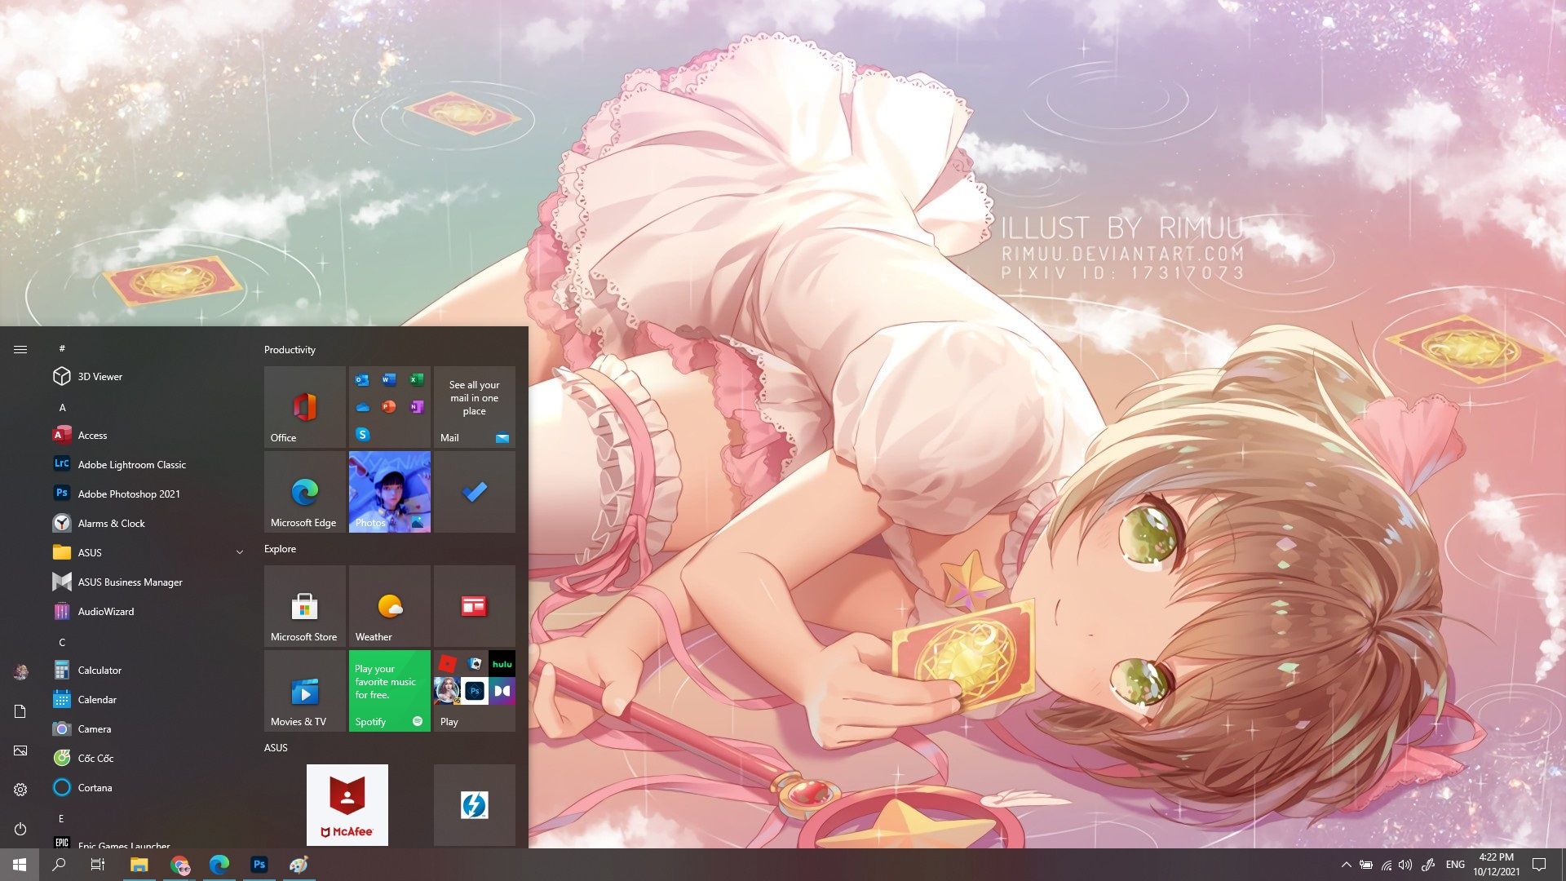
Task: Open the Microsoft To Do checkmark tile
Action: tap(475, 492)
